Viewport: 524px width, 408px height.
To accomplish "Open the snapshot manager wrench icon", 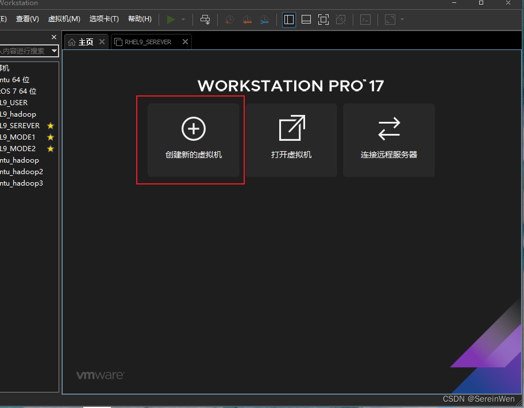I will click(x=264, y=20).
